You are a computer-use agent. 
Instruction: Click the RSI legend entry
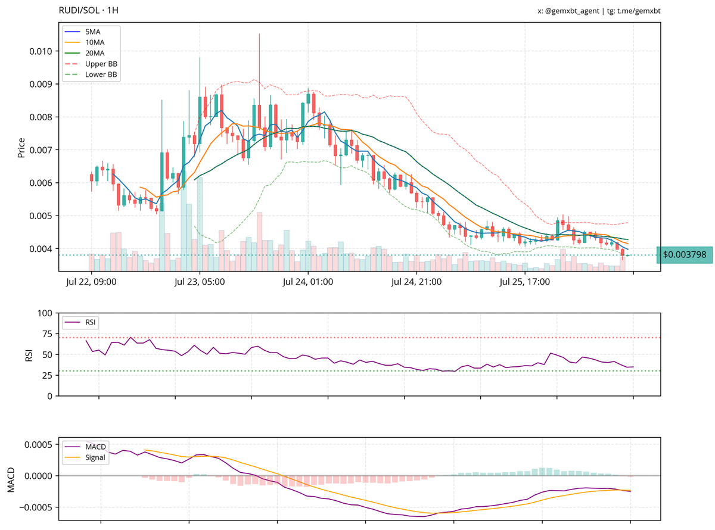click(81, 322)
